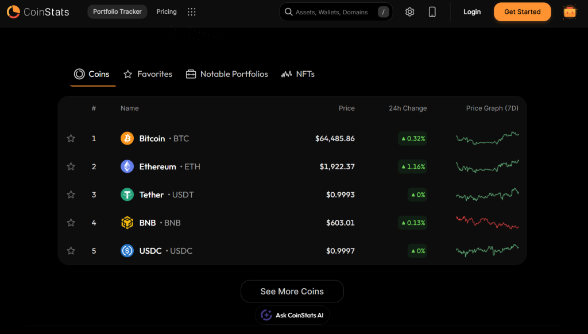The width and height of the screenshot is (588, 334).
Task: Click the Login link
Action: 472,11
